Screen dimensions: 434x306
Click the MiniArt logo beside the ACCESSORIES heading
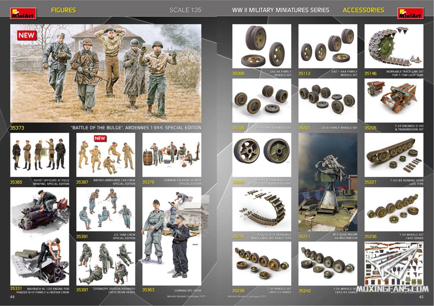click(410, 13)
